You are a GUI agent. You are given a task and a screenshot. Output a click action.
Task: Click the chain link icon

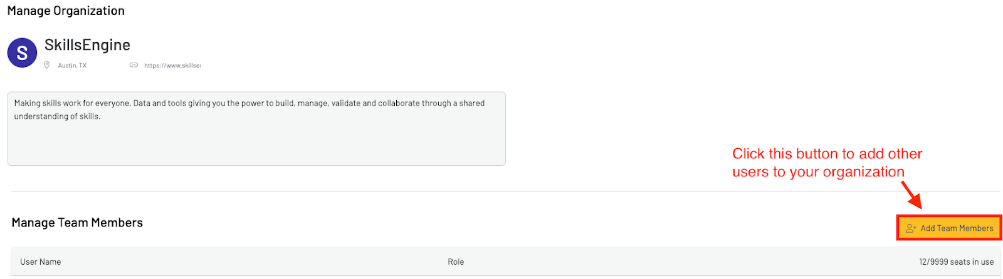click(134, 65)
